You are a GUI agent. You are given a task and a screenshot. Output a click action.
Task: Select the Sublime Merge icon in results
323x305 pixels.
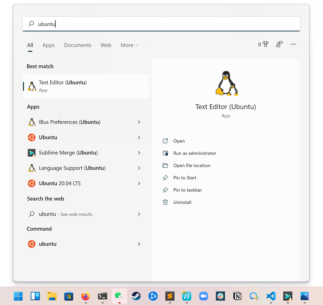[32, 153]
